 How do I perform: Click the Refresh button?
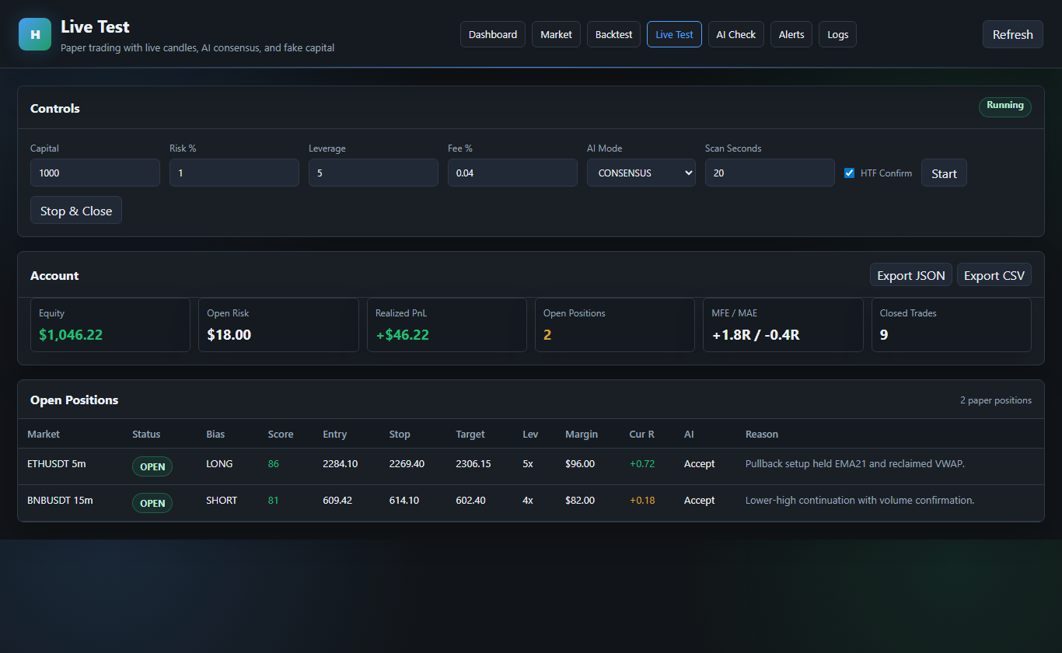pyautogui.click(x=1013, y=34)
